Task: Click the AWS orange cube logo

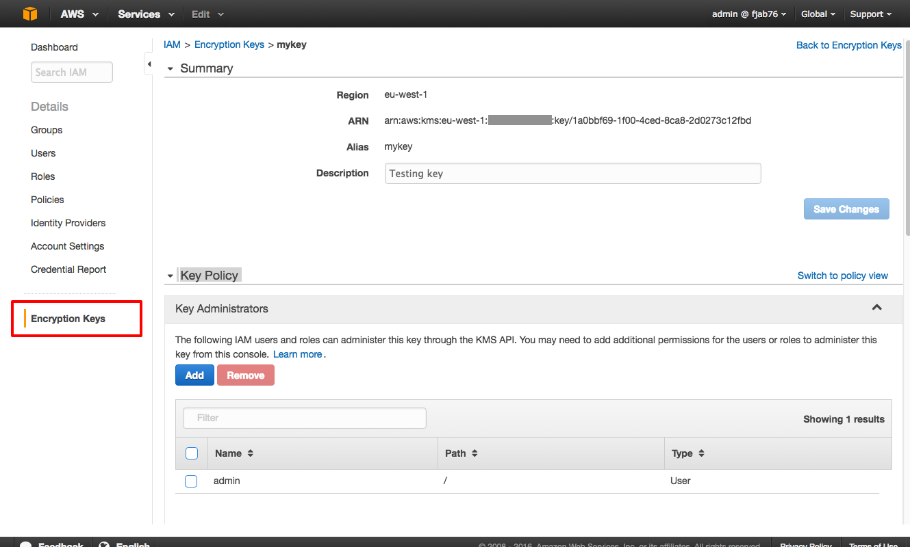Action: 30,14
